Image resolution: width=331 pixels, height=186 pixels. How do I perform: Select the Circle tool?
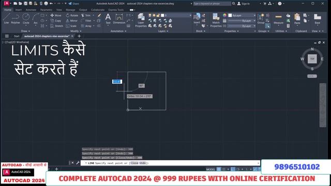tap(26, 19)
